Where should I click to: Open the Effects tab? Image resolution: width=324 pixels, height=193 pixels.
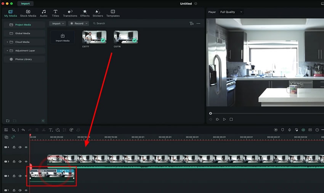pyautogui.click(x=85, y=13)
